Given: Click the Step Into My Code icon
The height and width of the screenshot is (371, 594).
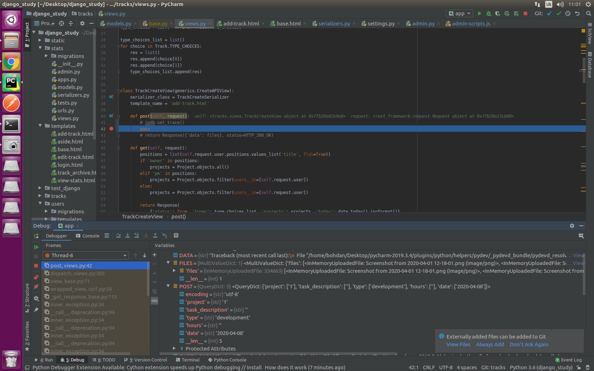Looking at the screenshot, I should [x=137, y=235].
